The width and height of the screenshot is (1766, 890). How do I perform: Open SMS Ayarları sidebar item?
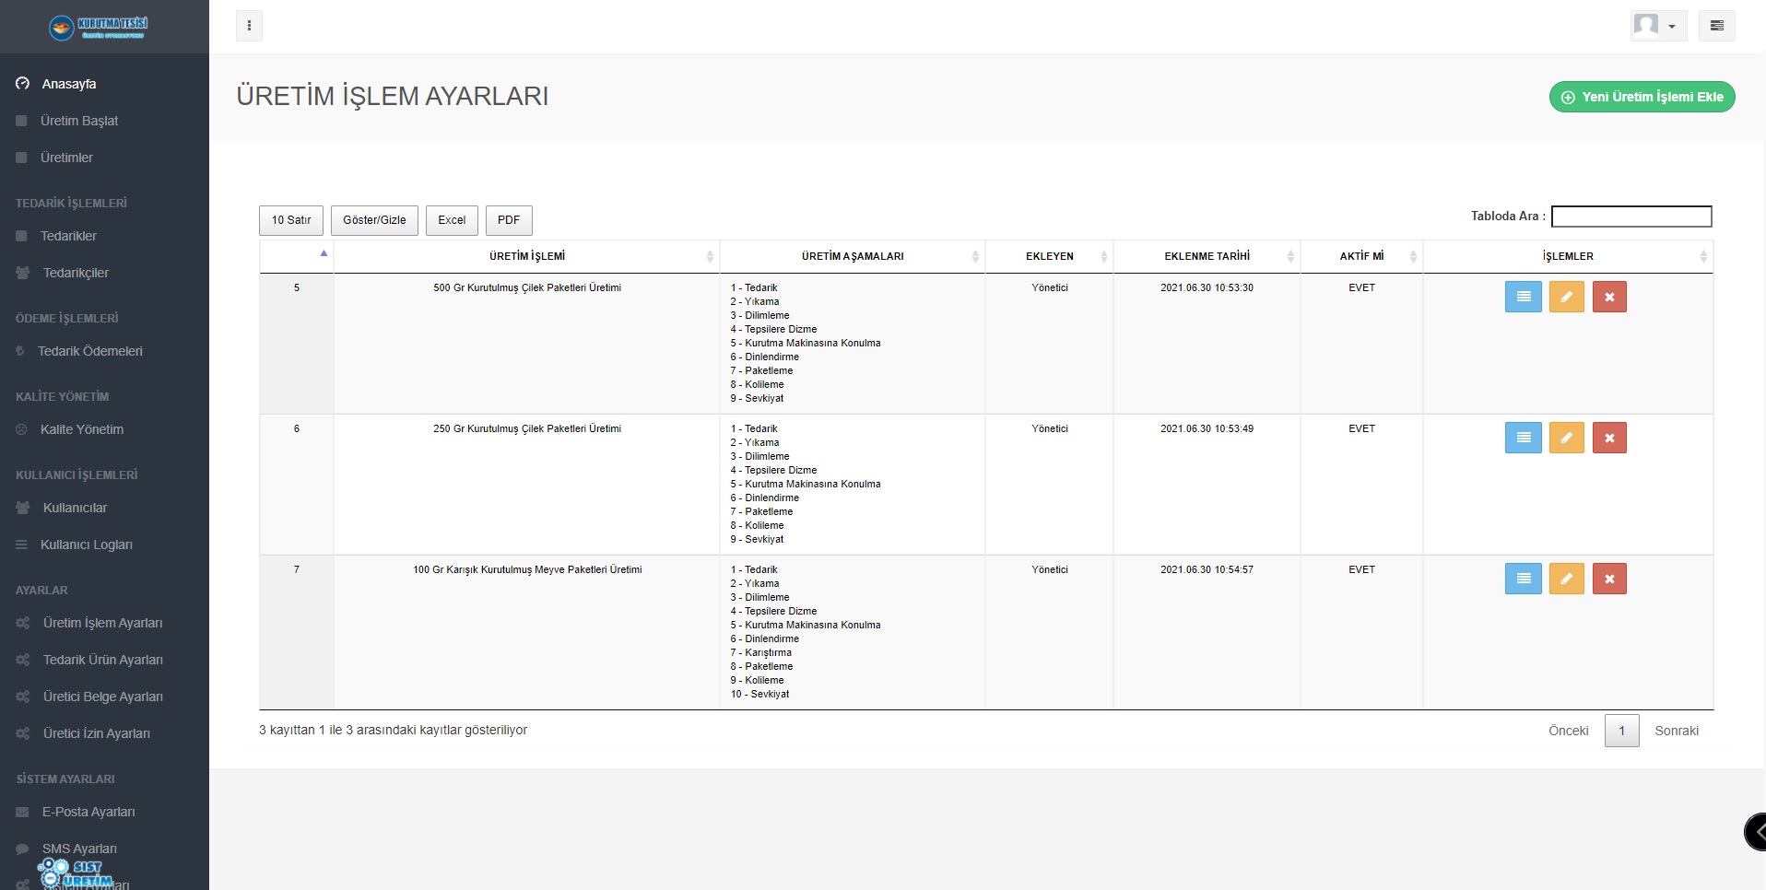(x=104, y=849)
